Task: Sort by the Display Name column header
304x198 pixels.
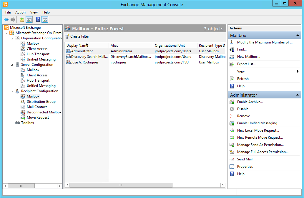Action: pyautogui.click(x=87, y=46)
